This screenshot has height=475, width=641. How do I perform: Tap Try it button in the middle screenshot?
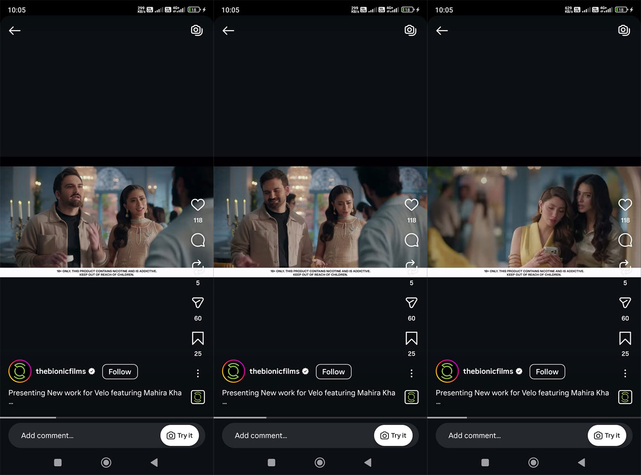pyautogui.click(x=393, y=435)
